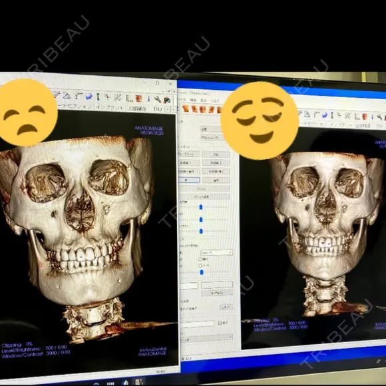Click the blue info 'i' toolbar icon
The width and height of the screenshot is (386, 386).
pos(148,99)
